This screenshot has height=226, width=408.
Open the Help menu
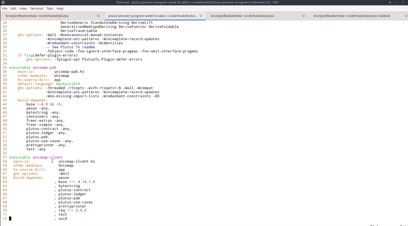(60, 9)
